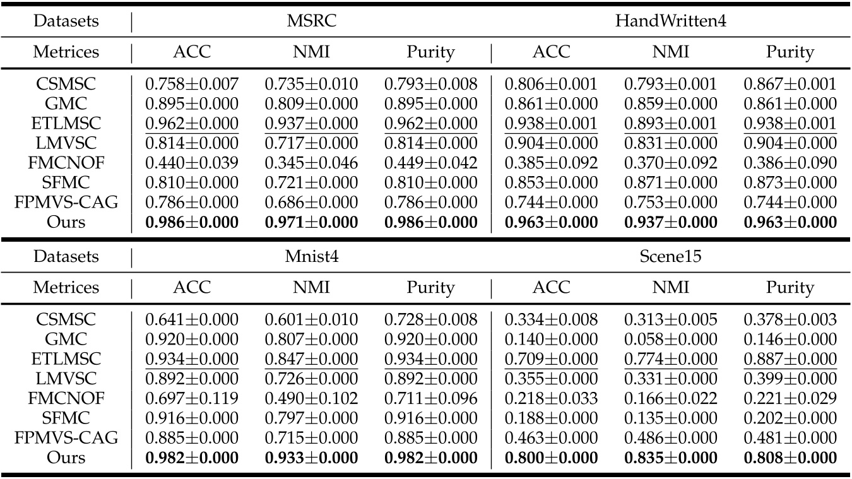852x479 pixels.
Task: Click GMC's Scene15 NMI value 0.058±0.000
Action: pos(670,340)
